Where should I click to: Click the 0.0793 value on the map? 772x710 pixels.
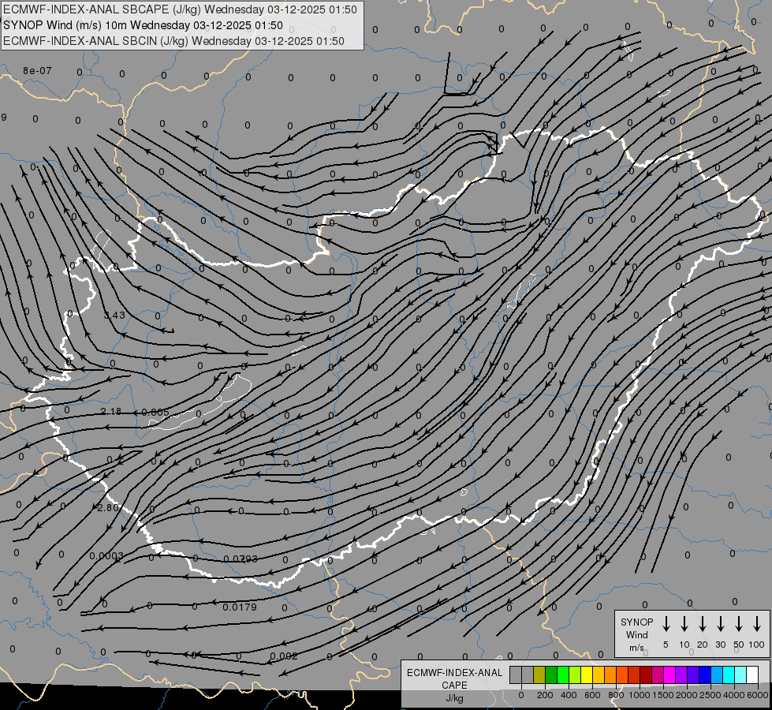(x=241, y=559)
